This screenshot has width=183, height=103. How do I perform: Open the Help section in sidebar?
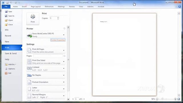7,59
